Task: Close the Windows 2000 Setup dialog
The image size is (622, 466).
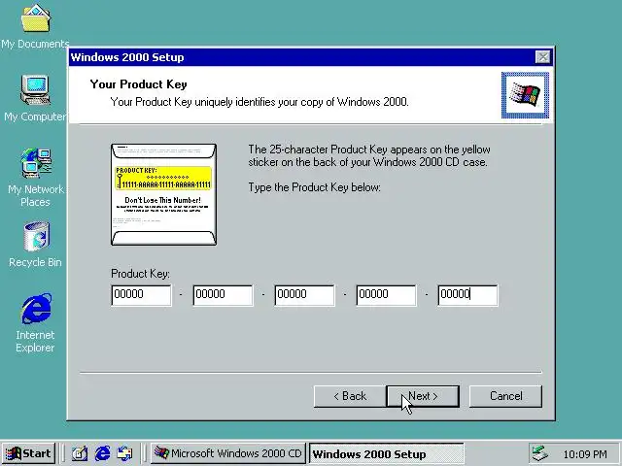Action: [x=542, y=57]
